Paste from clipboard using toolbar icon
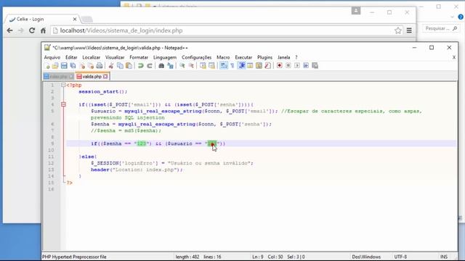This screenshot has width=465, height=261. click(129, 66)
